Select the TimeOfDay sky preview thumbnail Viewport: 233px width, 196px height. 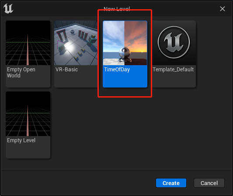(x=125, y=43)
